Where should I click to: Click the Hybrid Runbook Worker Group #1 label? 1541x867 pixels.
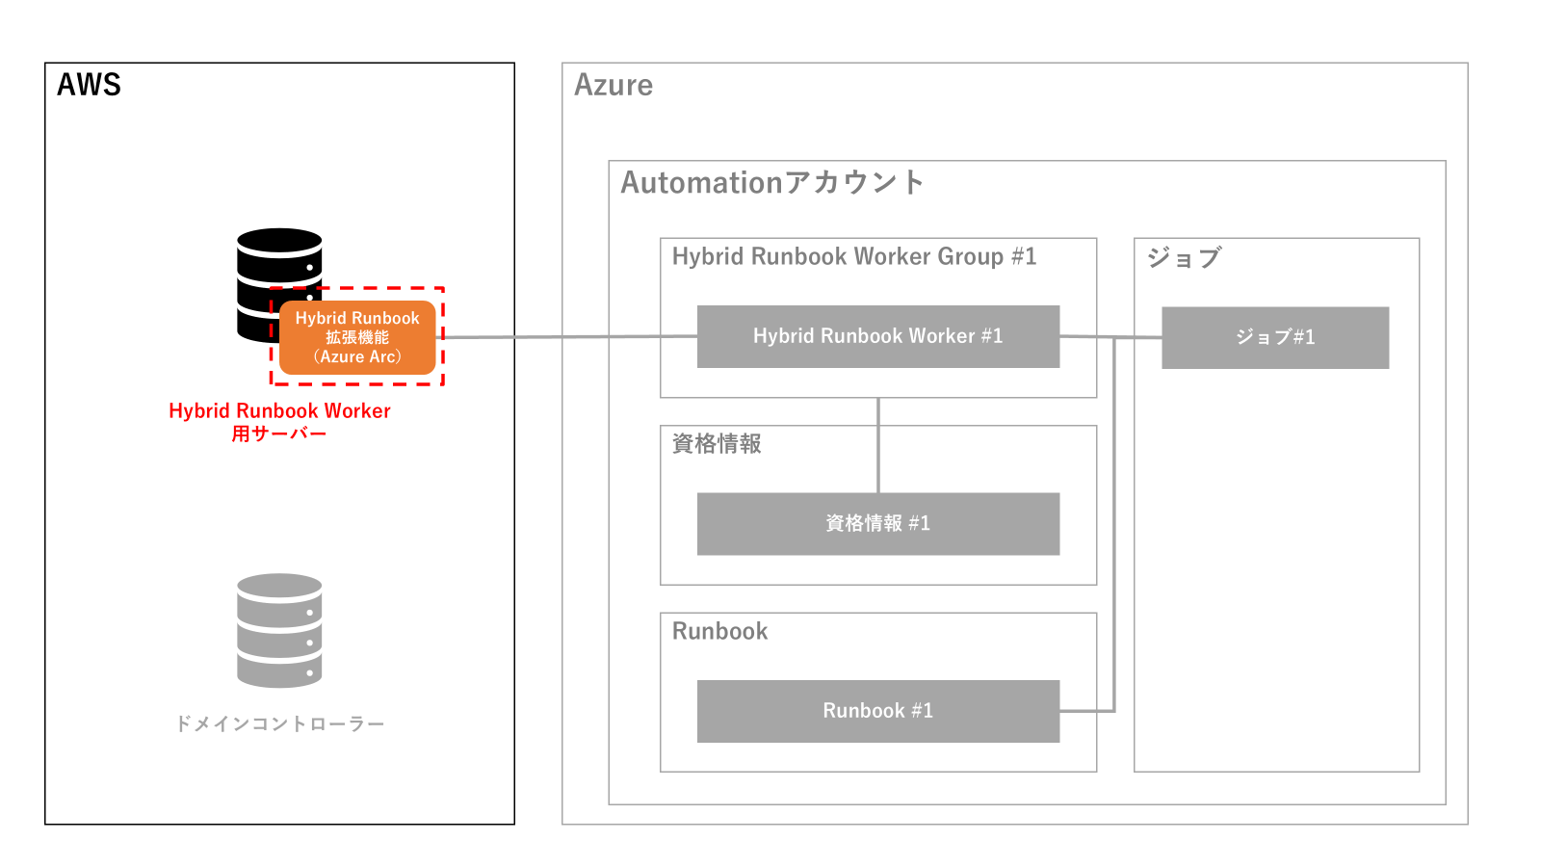pyautogui.click(x=854, y=256)
